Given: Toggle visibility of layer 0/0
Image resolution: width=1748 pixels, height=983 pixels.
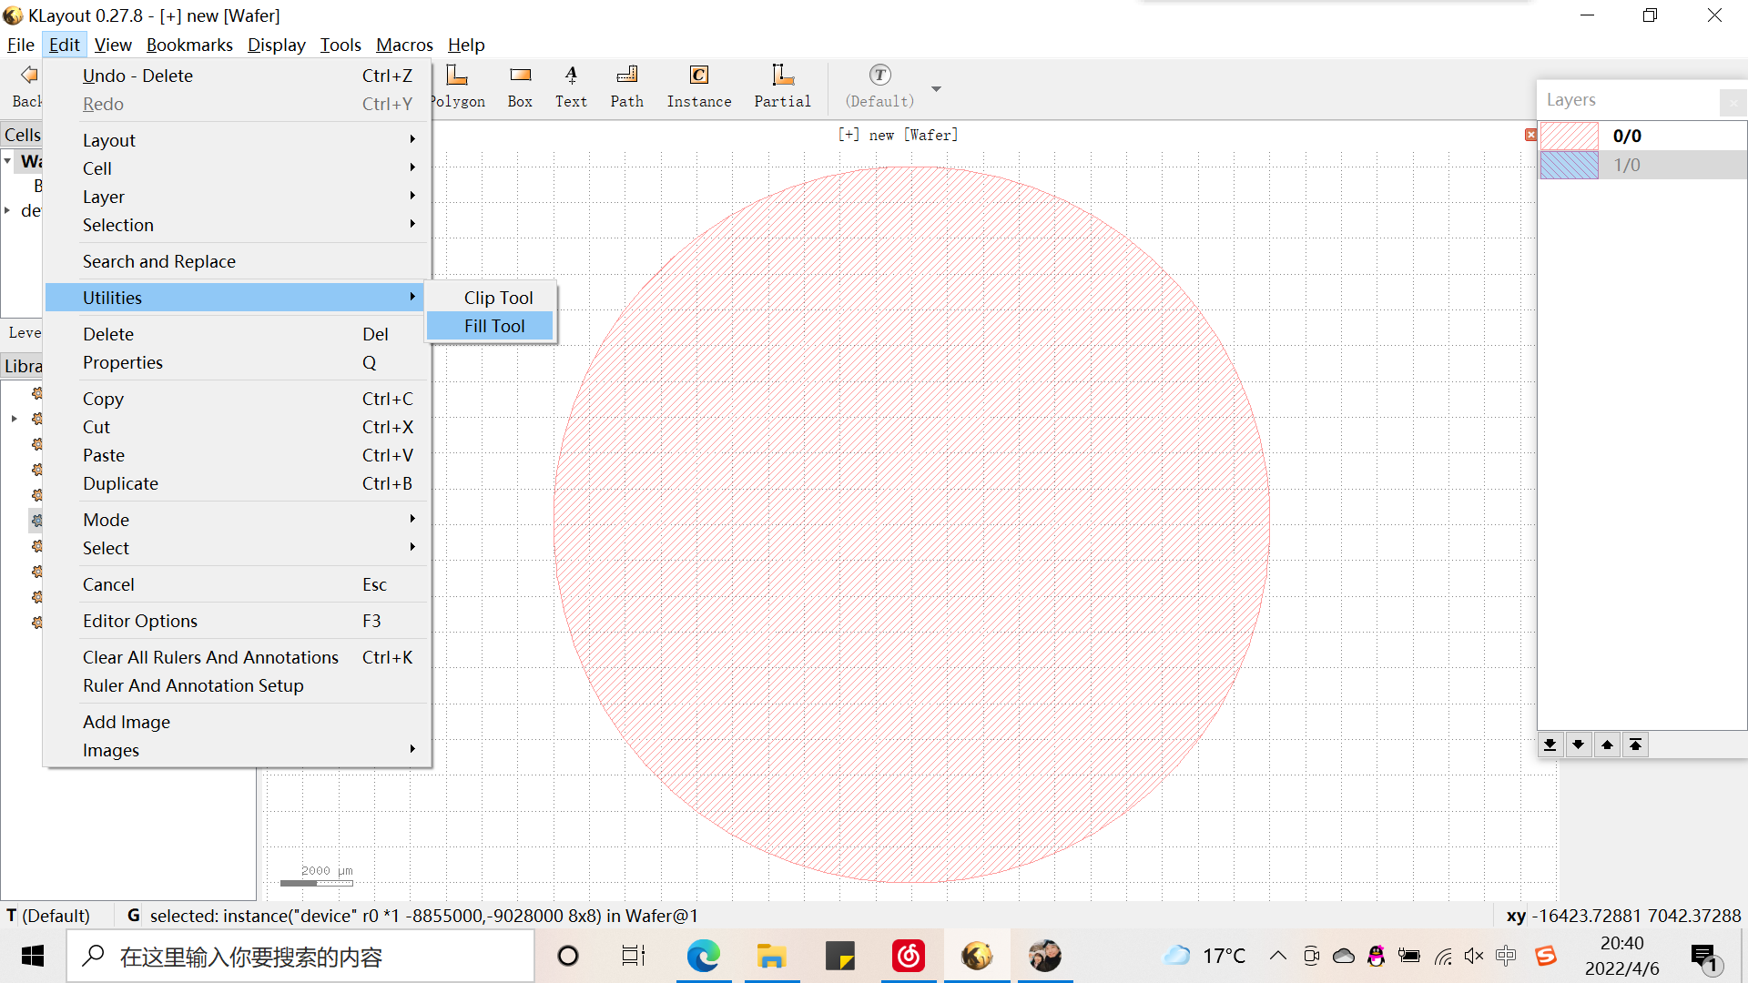Looking at the screenshot, I should pos(1570,136).
